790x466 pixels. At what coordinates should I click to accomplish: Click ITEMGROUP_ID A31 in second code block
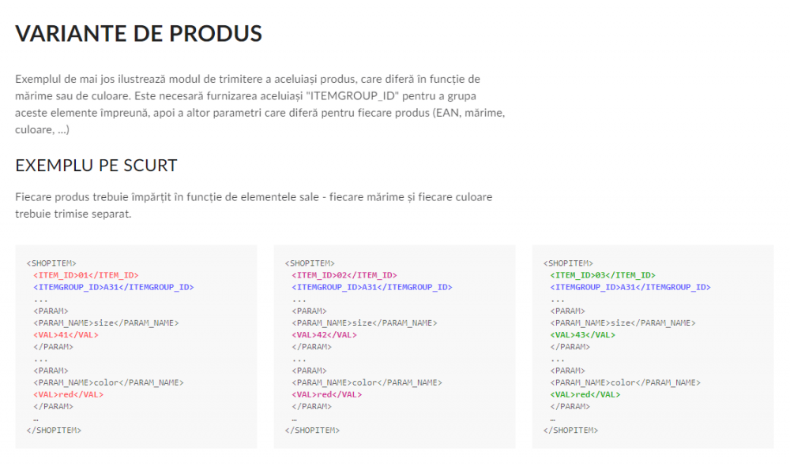point(372,288)
